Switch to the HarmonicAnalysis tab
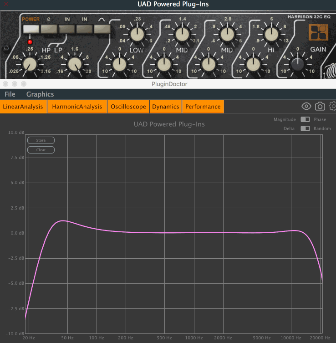 coord(77,107)
